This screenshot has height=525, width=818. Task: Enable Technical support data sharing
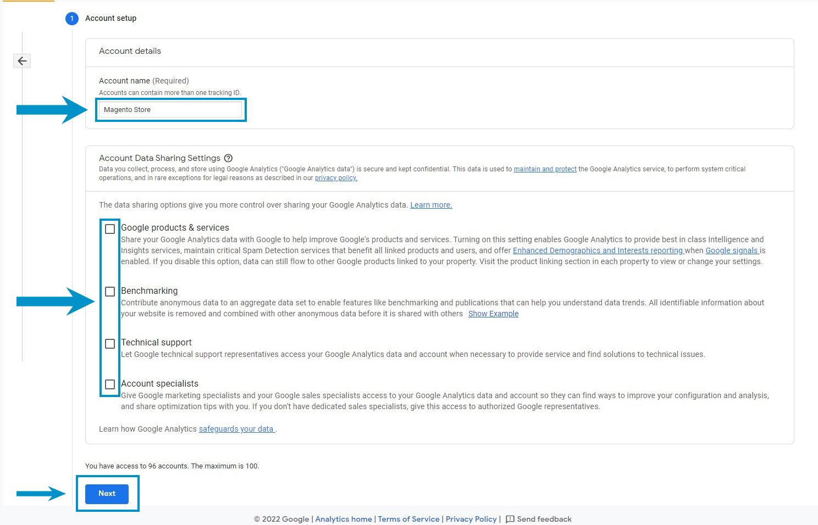tap(110, 343)
